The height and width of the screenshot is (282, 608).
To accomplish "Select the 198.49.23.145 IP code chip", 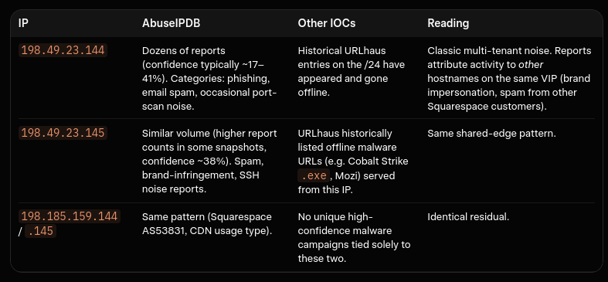I will click(63, 133).
